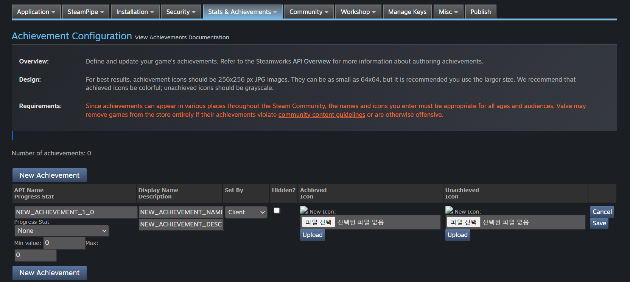Screen dimensions: 630x282
Task: Open the Progress Stat None dropdown
Action: [x=62, y=231]
